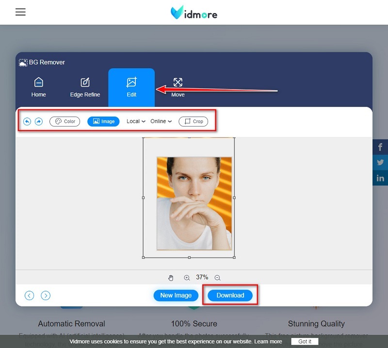Click the redo arrow icon
This screenshot has width=388, height=348.
point(39,121)
